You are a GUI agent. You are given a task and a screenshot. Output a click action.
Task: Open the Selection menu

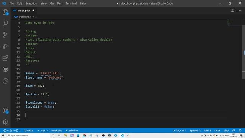tap(31, 3)
